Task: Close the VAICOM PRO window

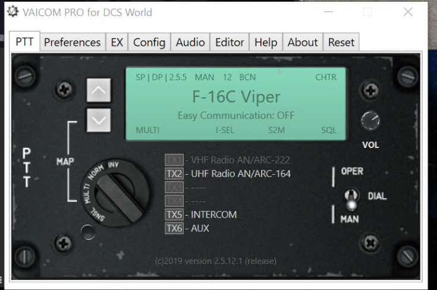Action: 408,12
